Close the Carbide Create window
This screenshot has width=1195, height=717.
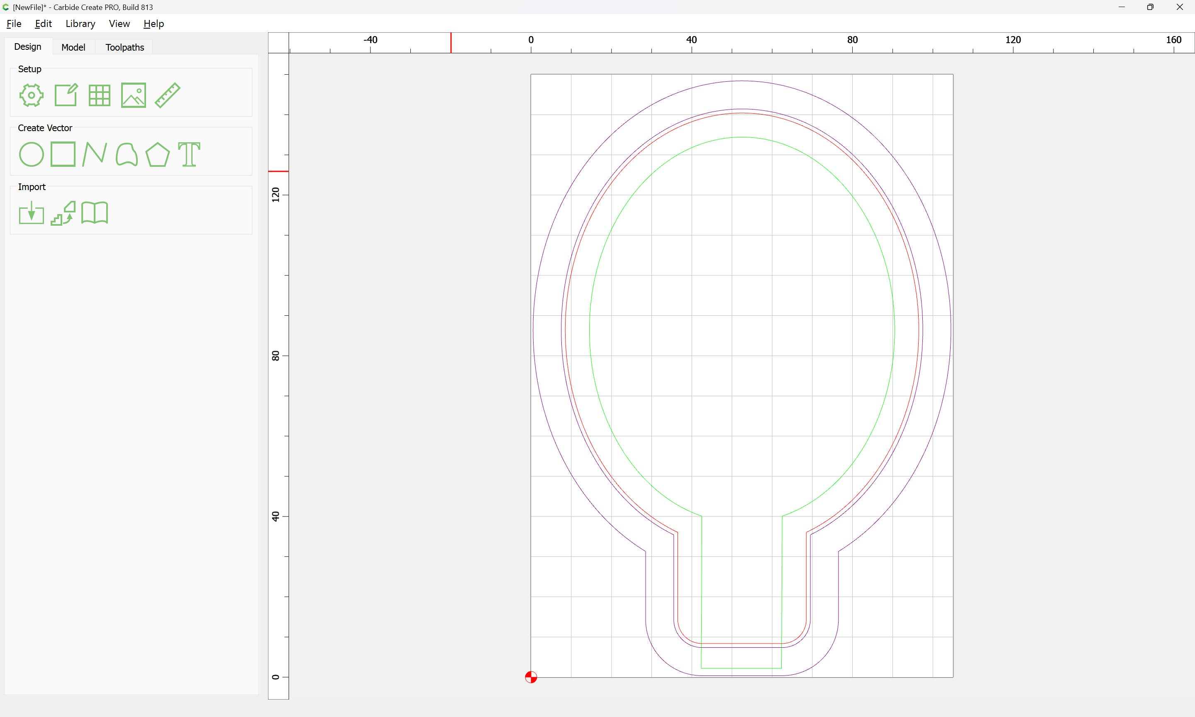click(x=1180, y=7)
